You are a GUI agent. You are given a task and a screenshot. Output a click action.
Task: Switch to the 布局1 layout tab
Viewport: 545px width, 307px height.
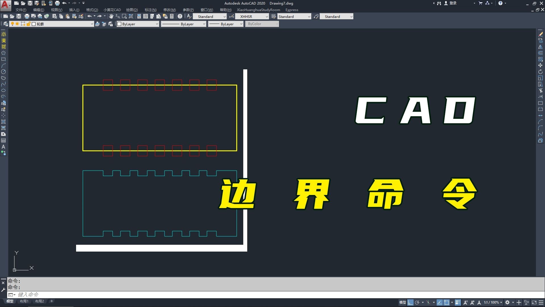coord(24,301)
